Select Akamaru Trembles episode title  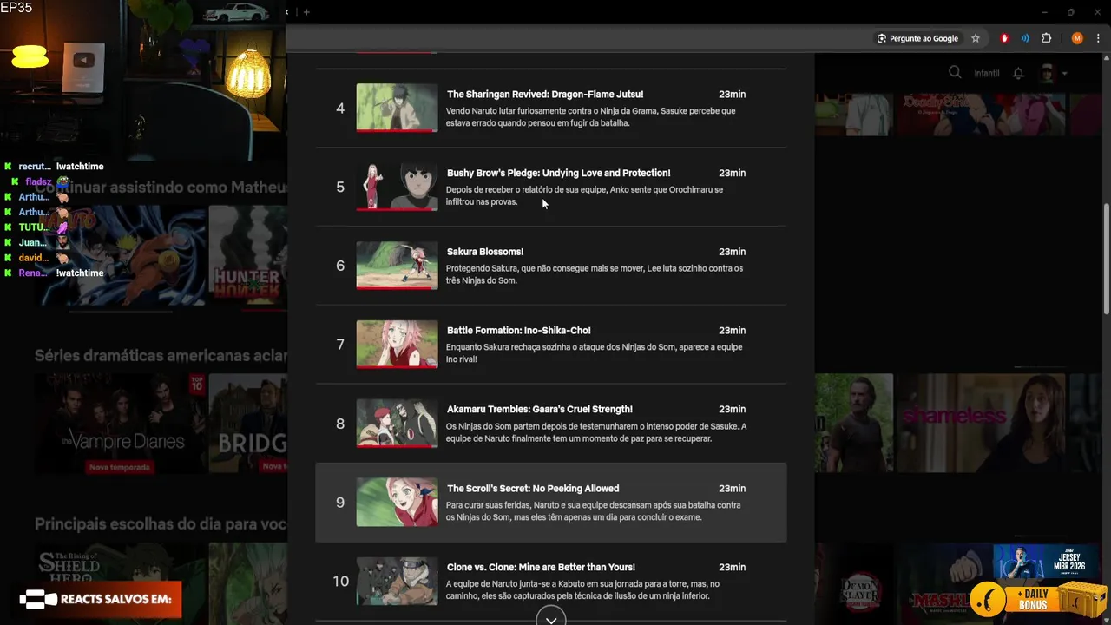540,410
